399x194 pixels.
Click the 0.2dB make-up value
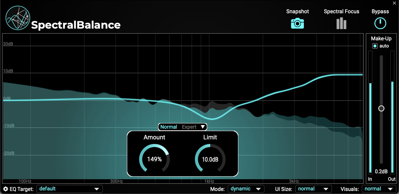(x=381, y=171)
